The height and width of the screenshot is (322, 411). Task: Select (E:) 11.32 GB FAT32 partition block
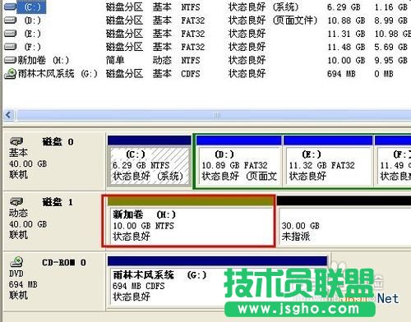(x=328, y=161)
